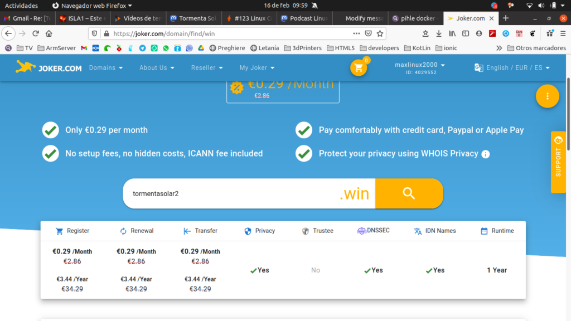Click the domain name search field
This screenshot has width=571, height=321.
tap(249, 193)
